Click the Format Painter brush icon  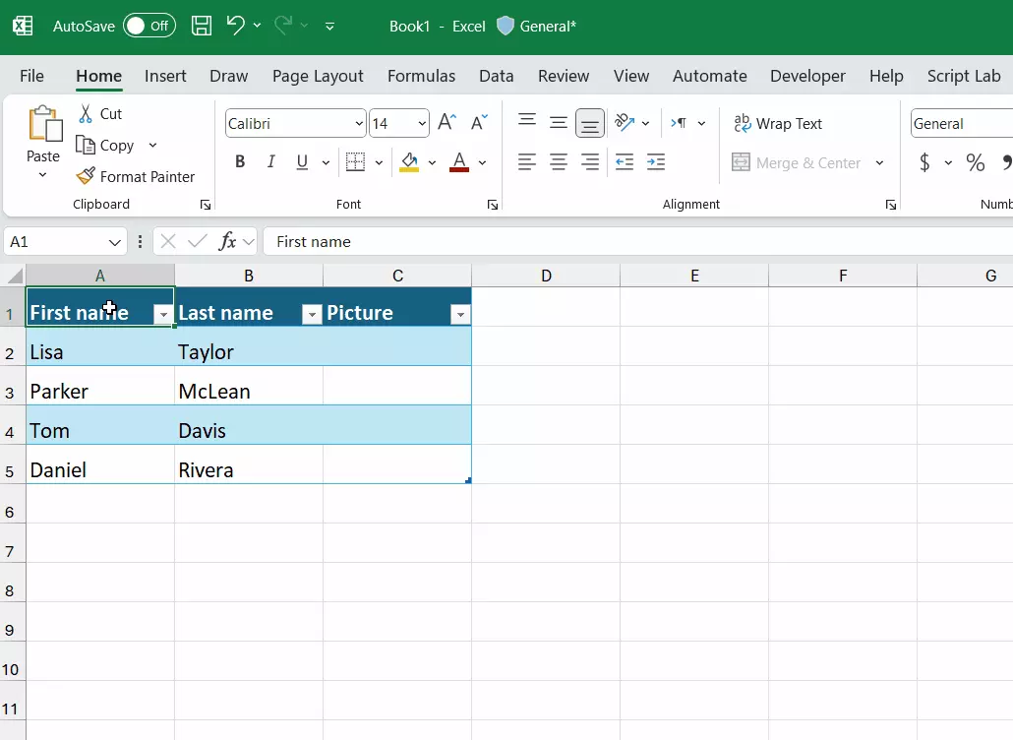click(x=86, y=177)
